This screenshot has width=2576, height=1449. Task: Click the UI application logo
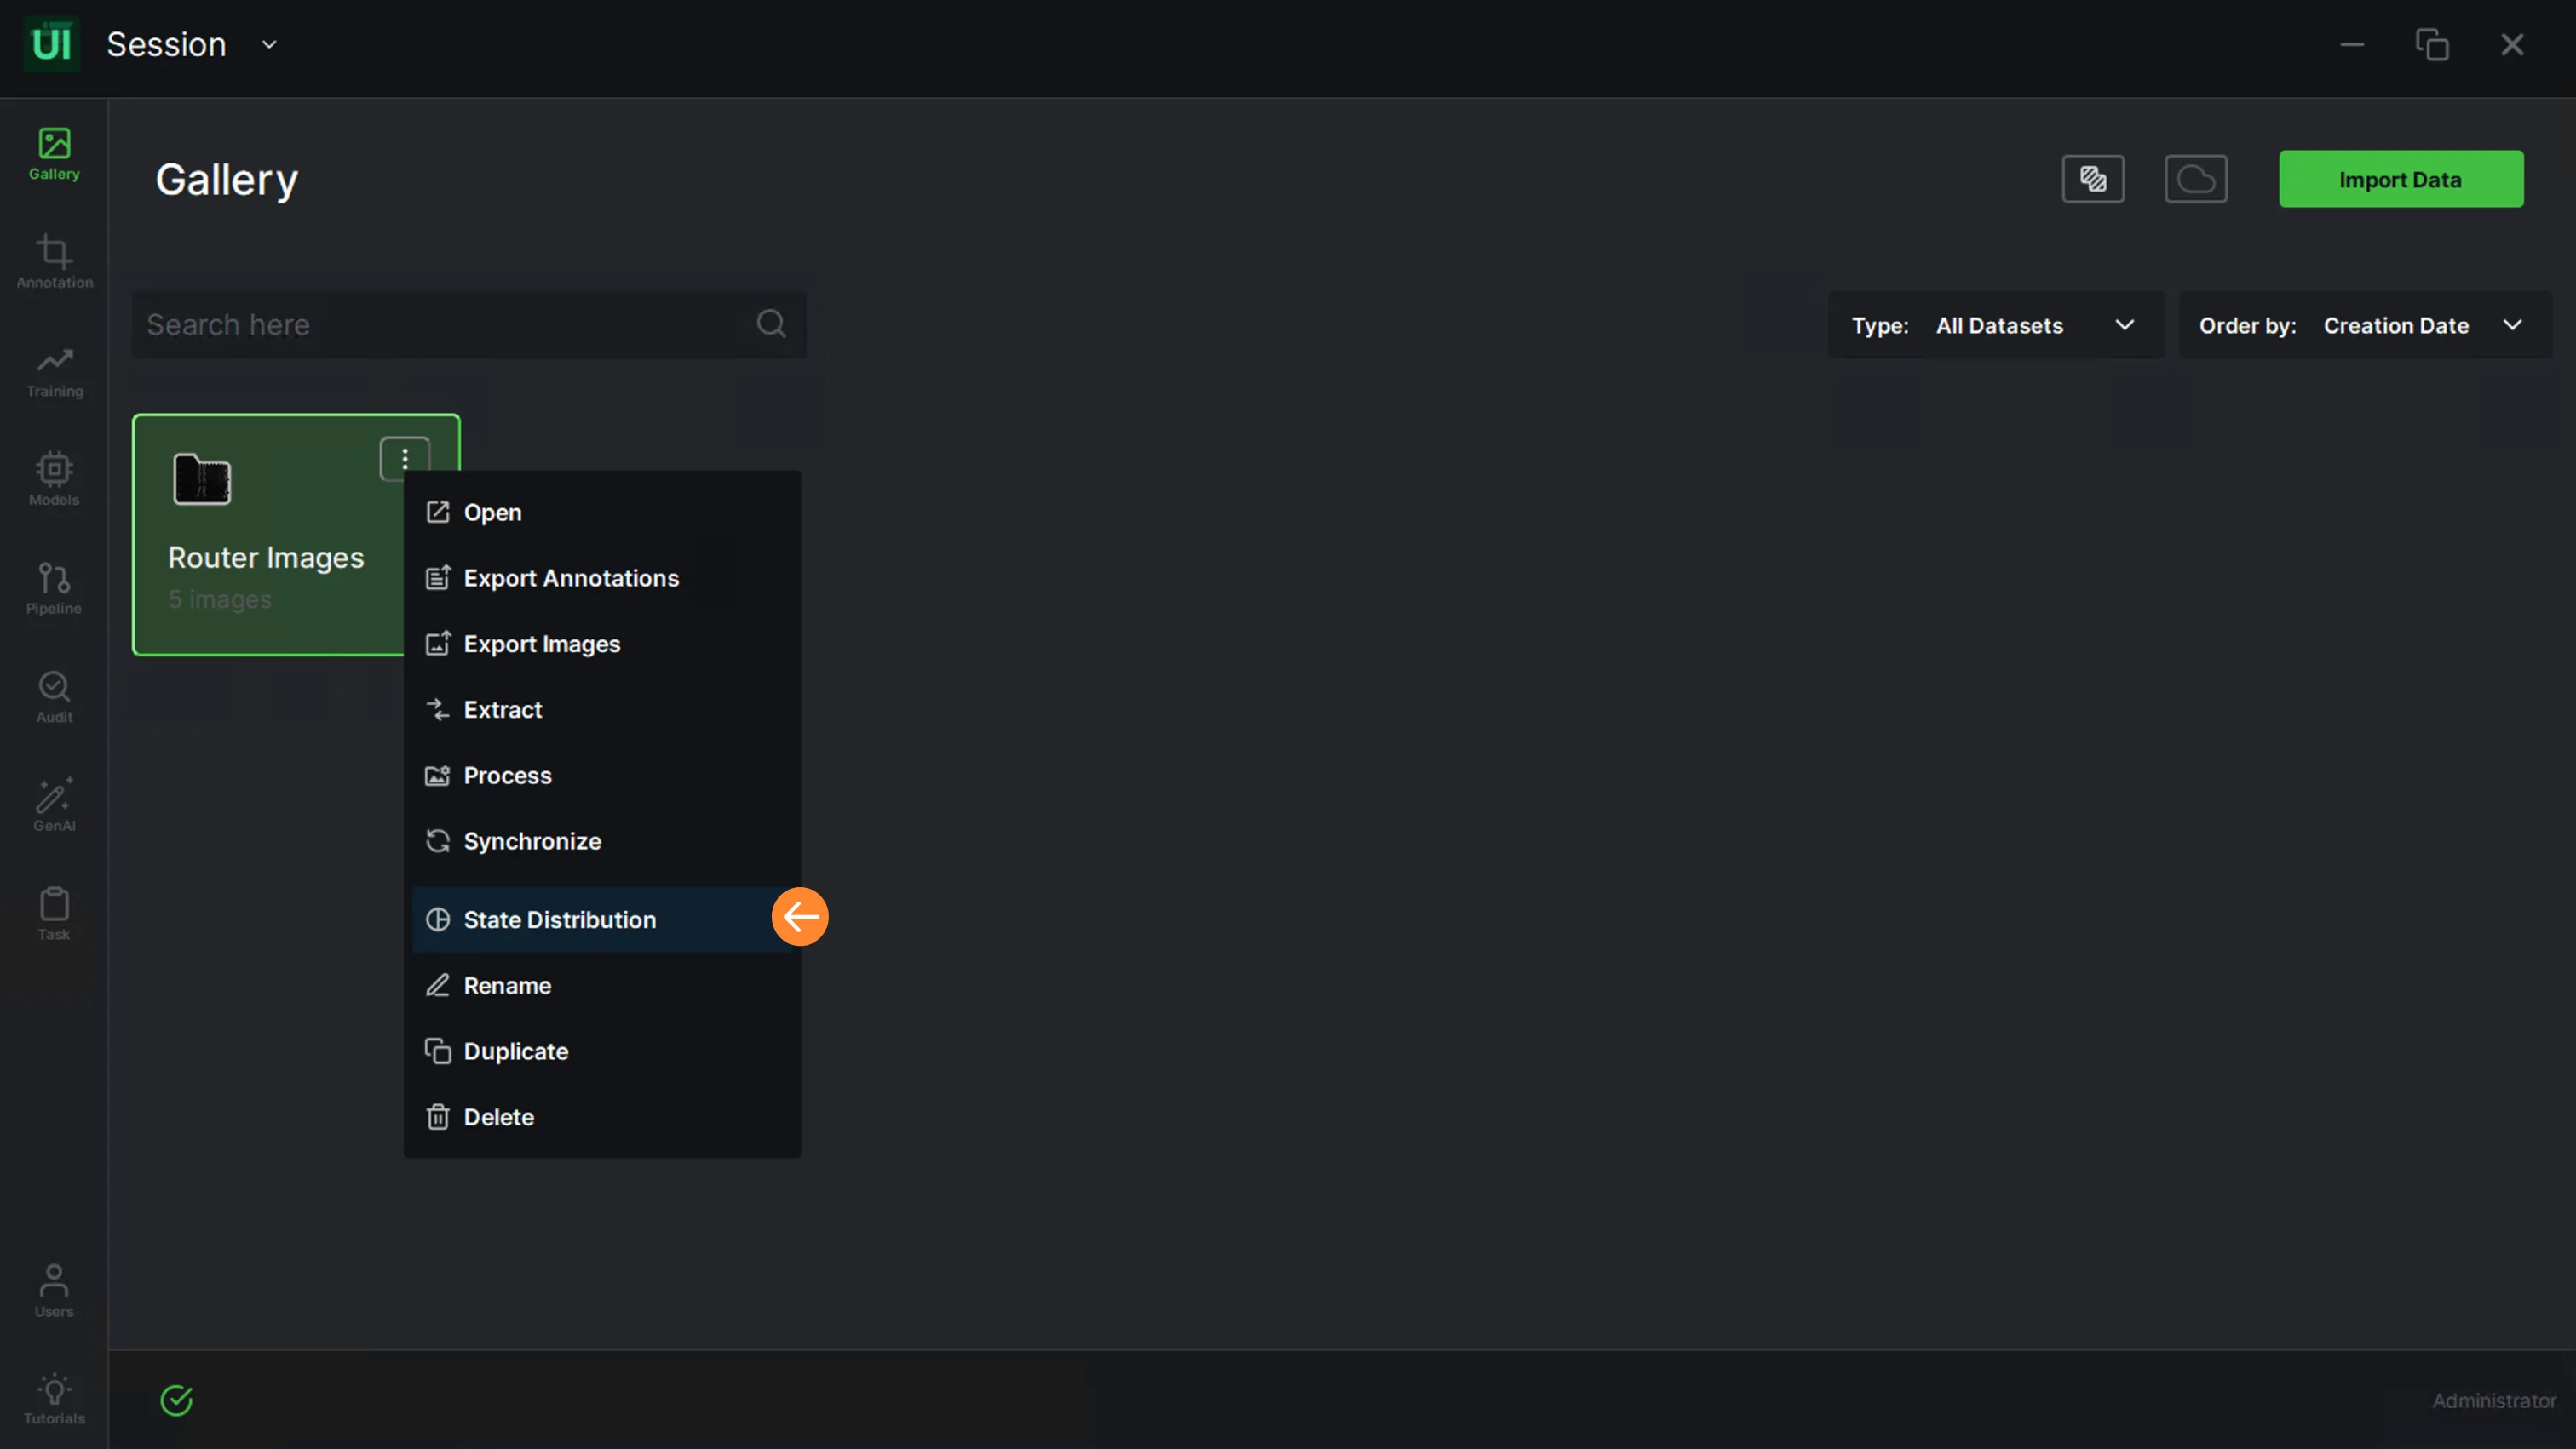[x=51, y=44]
